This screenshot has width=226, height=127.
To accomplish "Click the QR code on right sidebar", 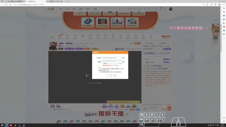I will 216,37.
